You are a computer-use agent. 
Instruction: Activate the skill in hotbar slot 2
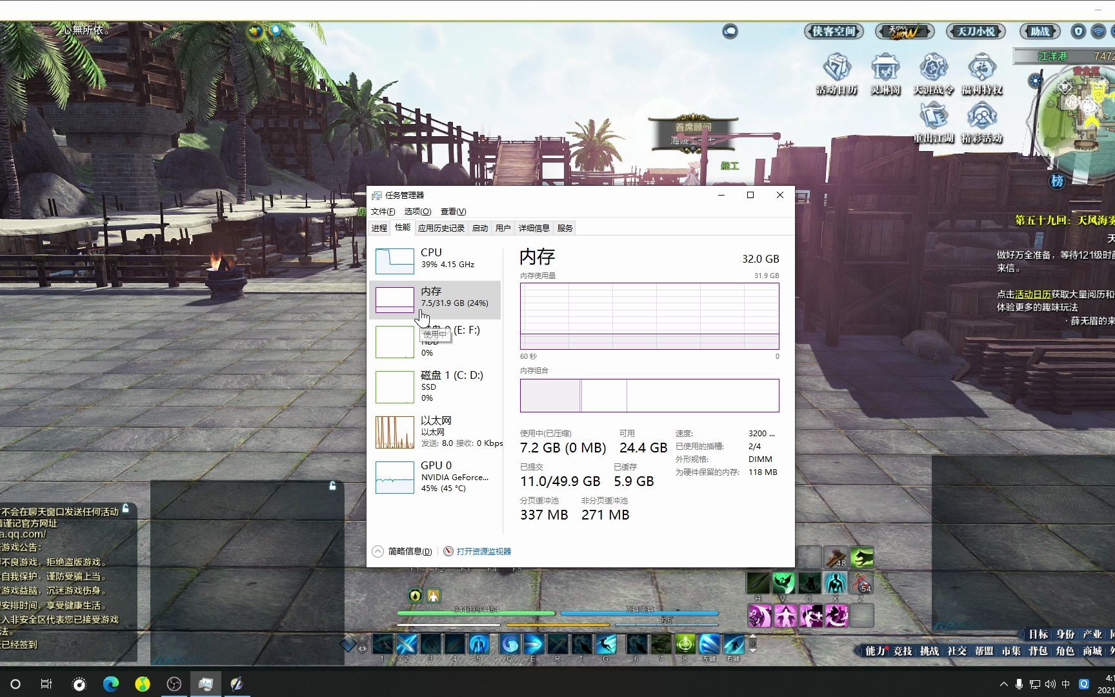click(x=407, y=643)
